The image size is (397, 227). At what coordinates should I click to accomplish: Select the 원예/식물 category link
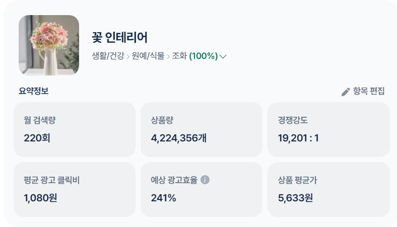click(148, 56)
